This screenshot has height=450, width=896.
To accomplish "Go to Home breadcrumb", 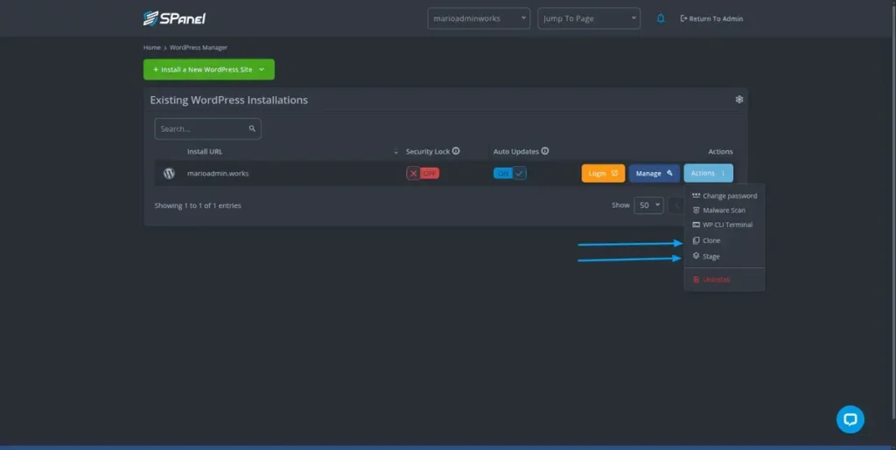I will [152, 47].
